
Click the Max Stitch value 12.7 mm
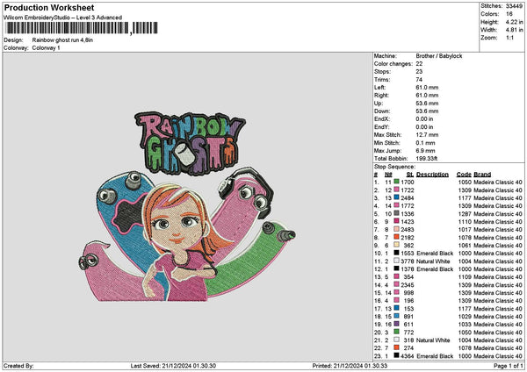point(427,135)
